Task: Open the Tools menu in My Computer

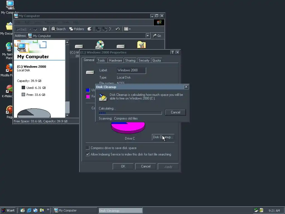Action: click(65, 22)
